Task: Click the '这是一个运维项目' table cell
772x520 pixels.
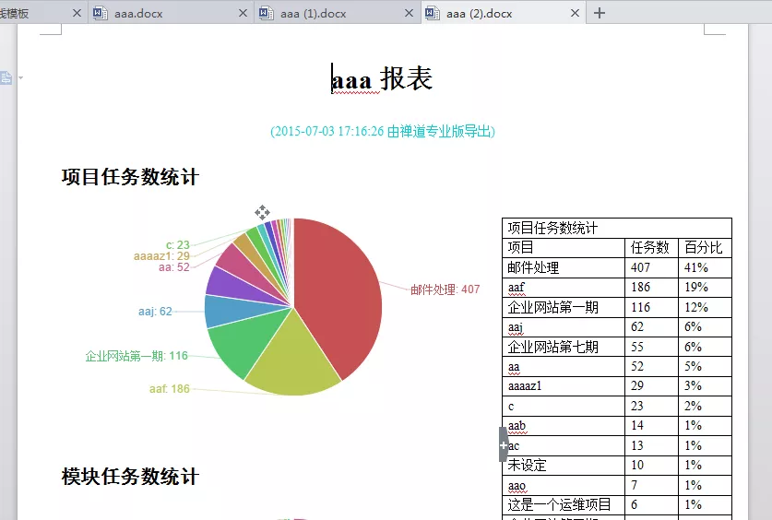Action: click(564, 504)
